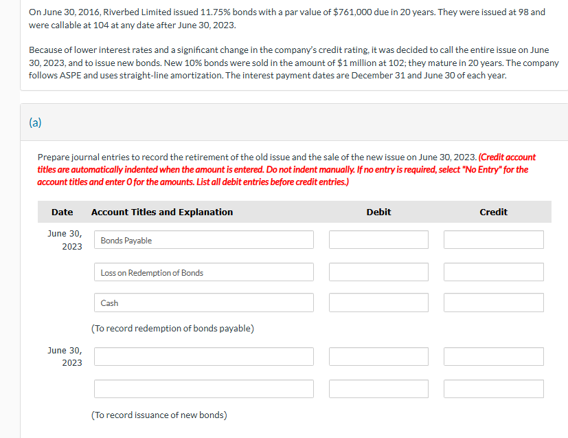Open the first empty account title dropdown for new bonds
This screenshot has height=438, width=568.
tap(203, 356)
